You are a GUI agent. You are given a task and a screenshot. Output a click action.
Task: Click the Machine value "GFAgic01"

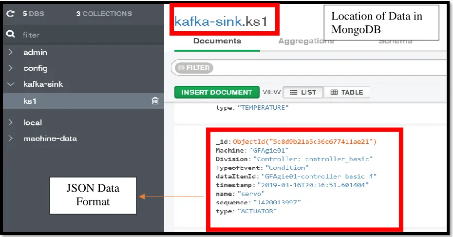click(269, 151)
